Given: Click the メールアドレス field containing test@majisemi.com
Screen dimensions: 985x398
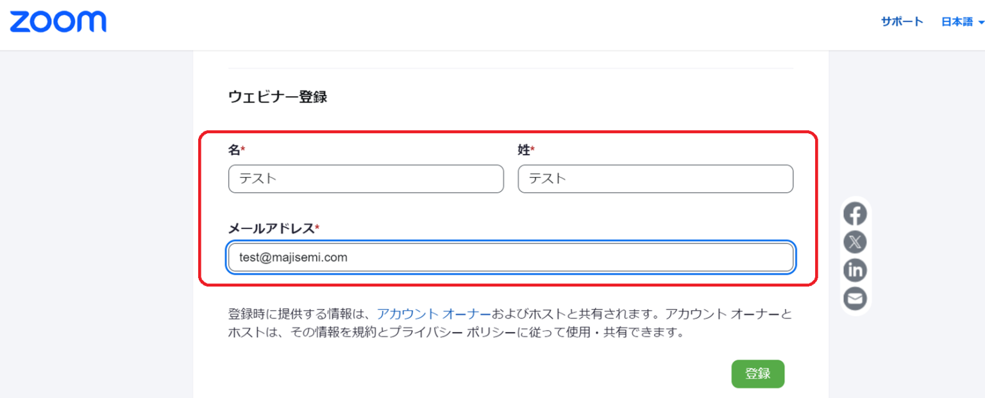Looking at the screenshot, I should tap(511, 258).
